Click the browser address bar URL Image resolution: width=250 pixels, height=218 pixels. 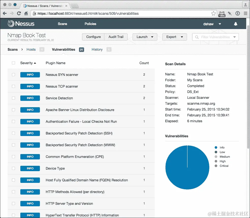[88, 13]
